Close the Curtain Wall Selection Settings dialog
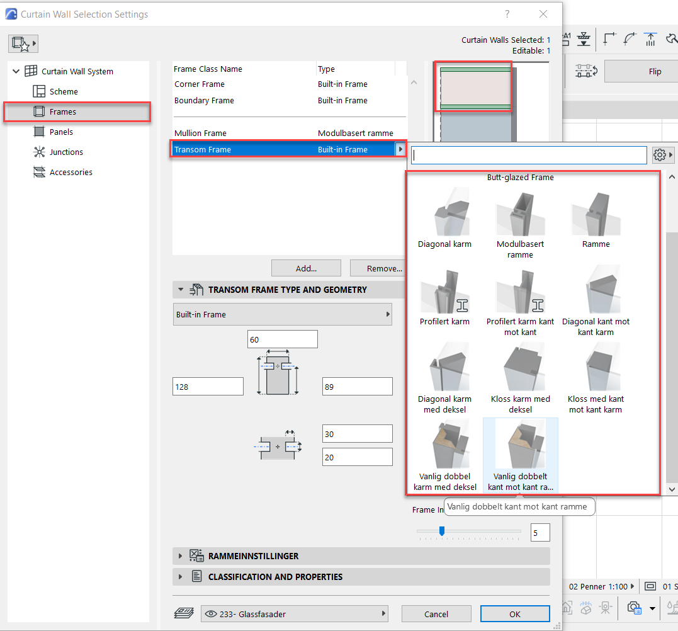The image size is (678, 631). 543,14
